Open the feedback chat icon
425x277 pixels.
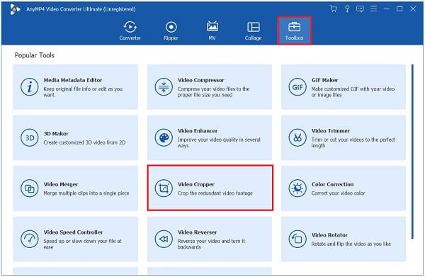point(360,9)
